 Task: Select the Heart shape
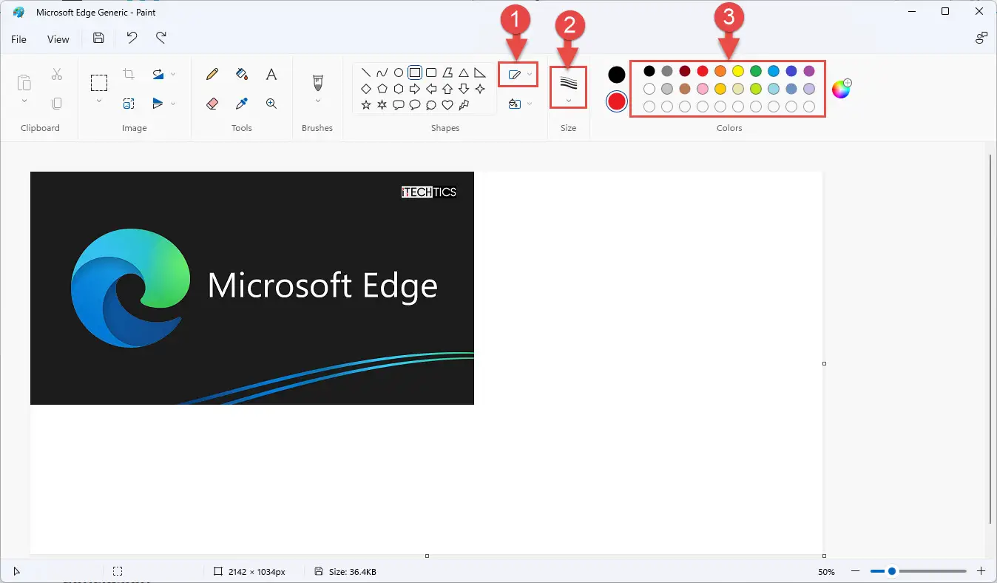(x=447, y=105)
